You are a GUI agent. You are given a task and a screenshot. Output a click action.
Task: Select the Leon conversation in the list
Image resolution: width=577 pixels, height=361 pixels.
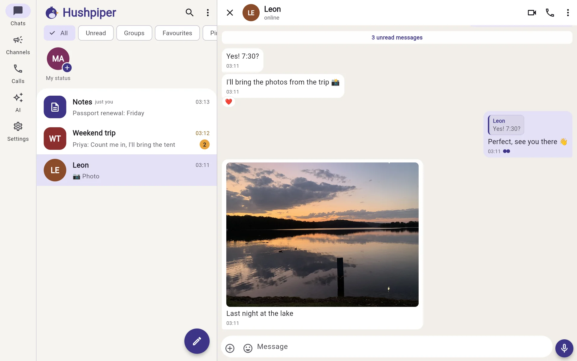(x=127, y=170)
